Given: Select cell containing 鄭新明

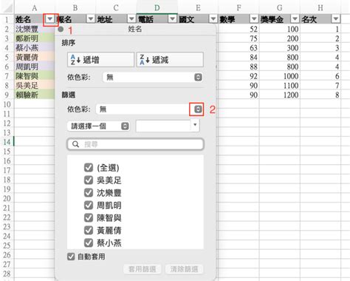Looking at the screenshot, I should point(35,38).
